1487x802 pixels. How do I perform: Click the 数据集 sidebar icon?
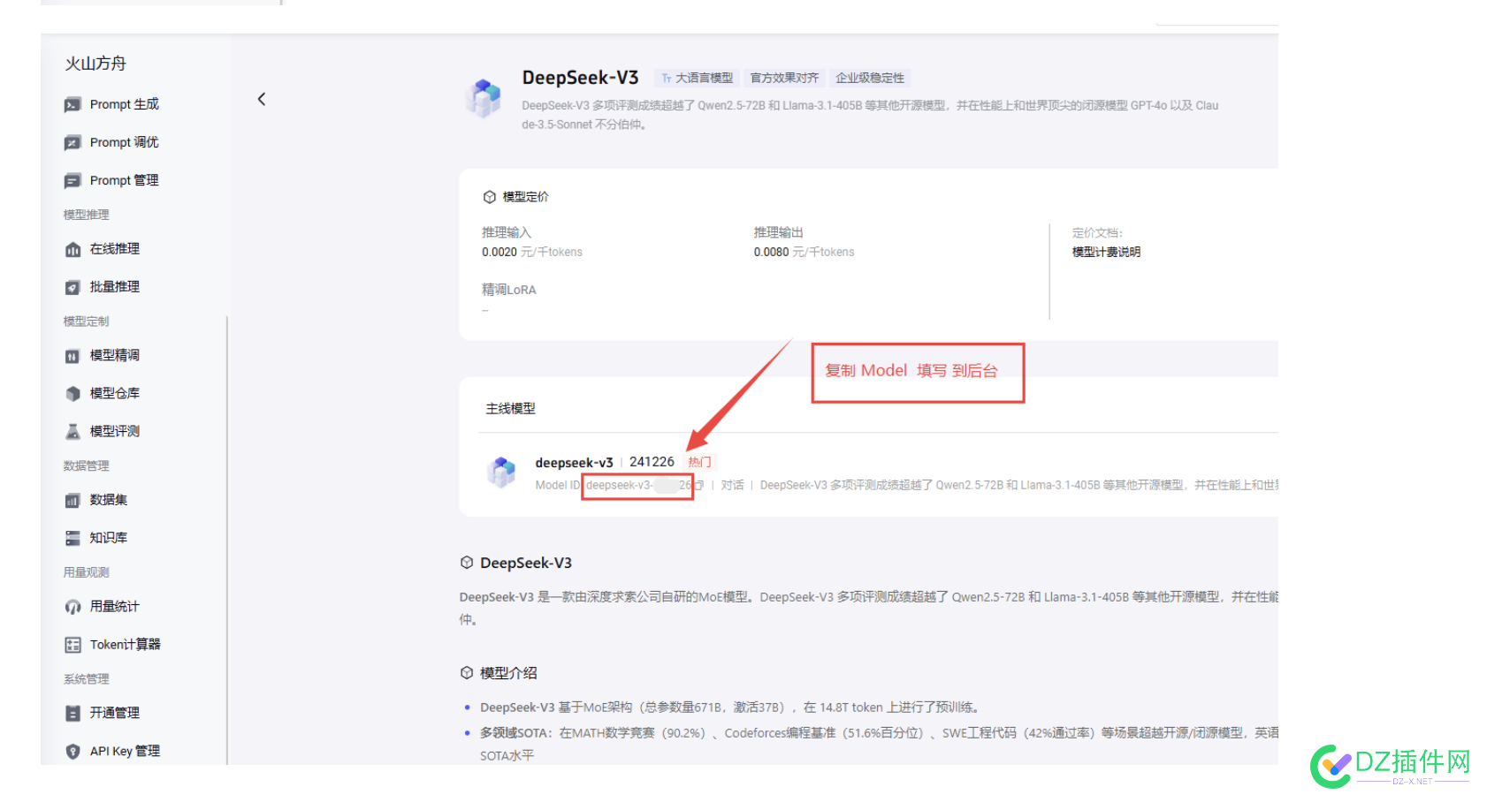coord(72,501)
